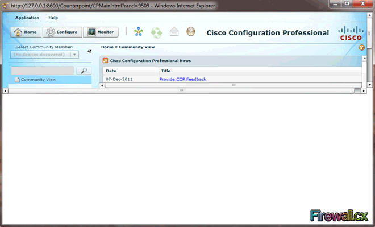Open the Help menu
This screenshot has height=227, width=375.
53,18
